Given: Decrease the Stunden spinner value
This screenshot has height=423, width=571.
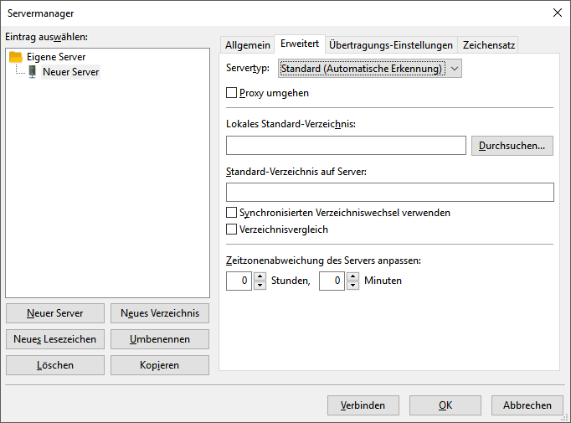Looking at the screenshot, I should pos(260,286).
